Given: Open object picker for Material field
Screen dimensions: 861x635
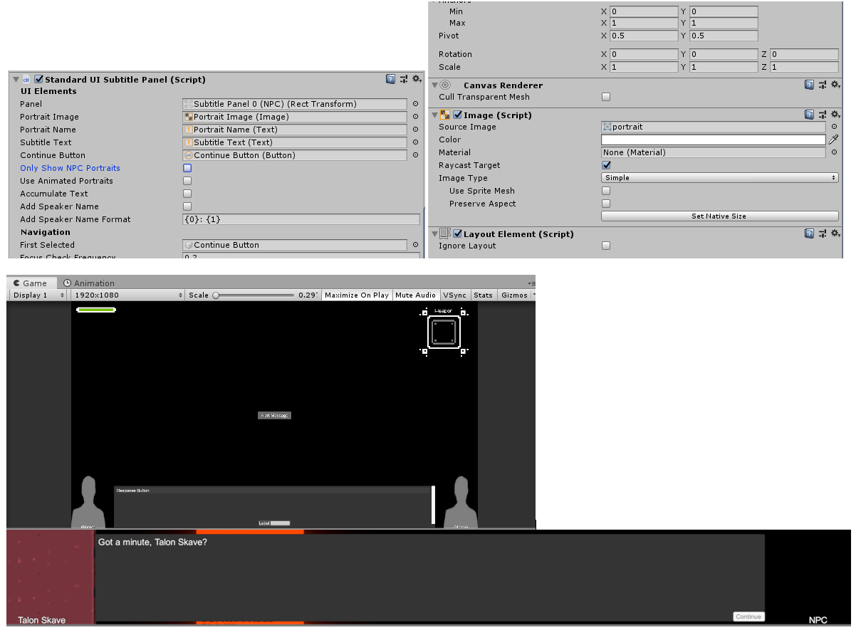Looking at the screenshot, I should click(834, 152).
